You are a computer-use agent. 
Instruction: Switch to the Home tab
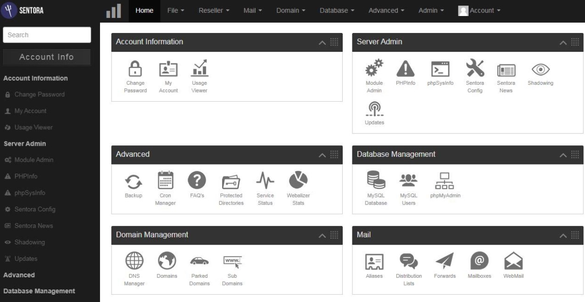[x=144, y=10]
